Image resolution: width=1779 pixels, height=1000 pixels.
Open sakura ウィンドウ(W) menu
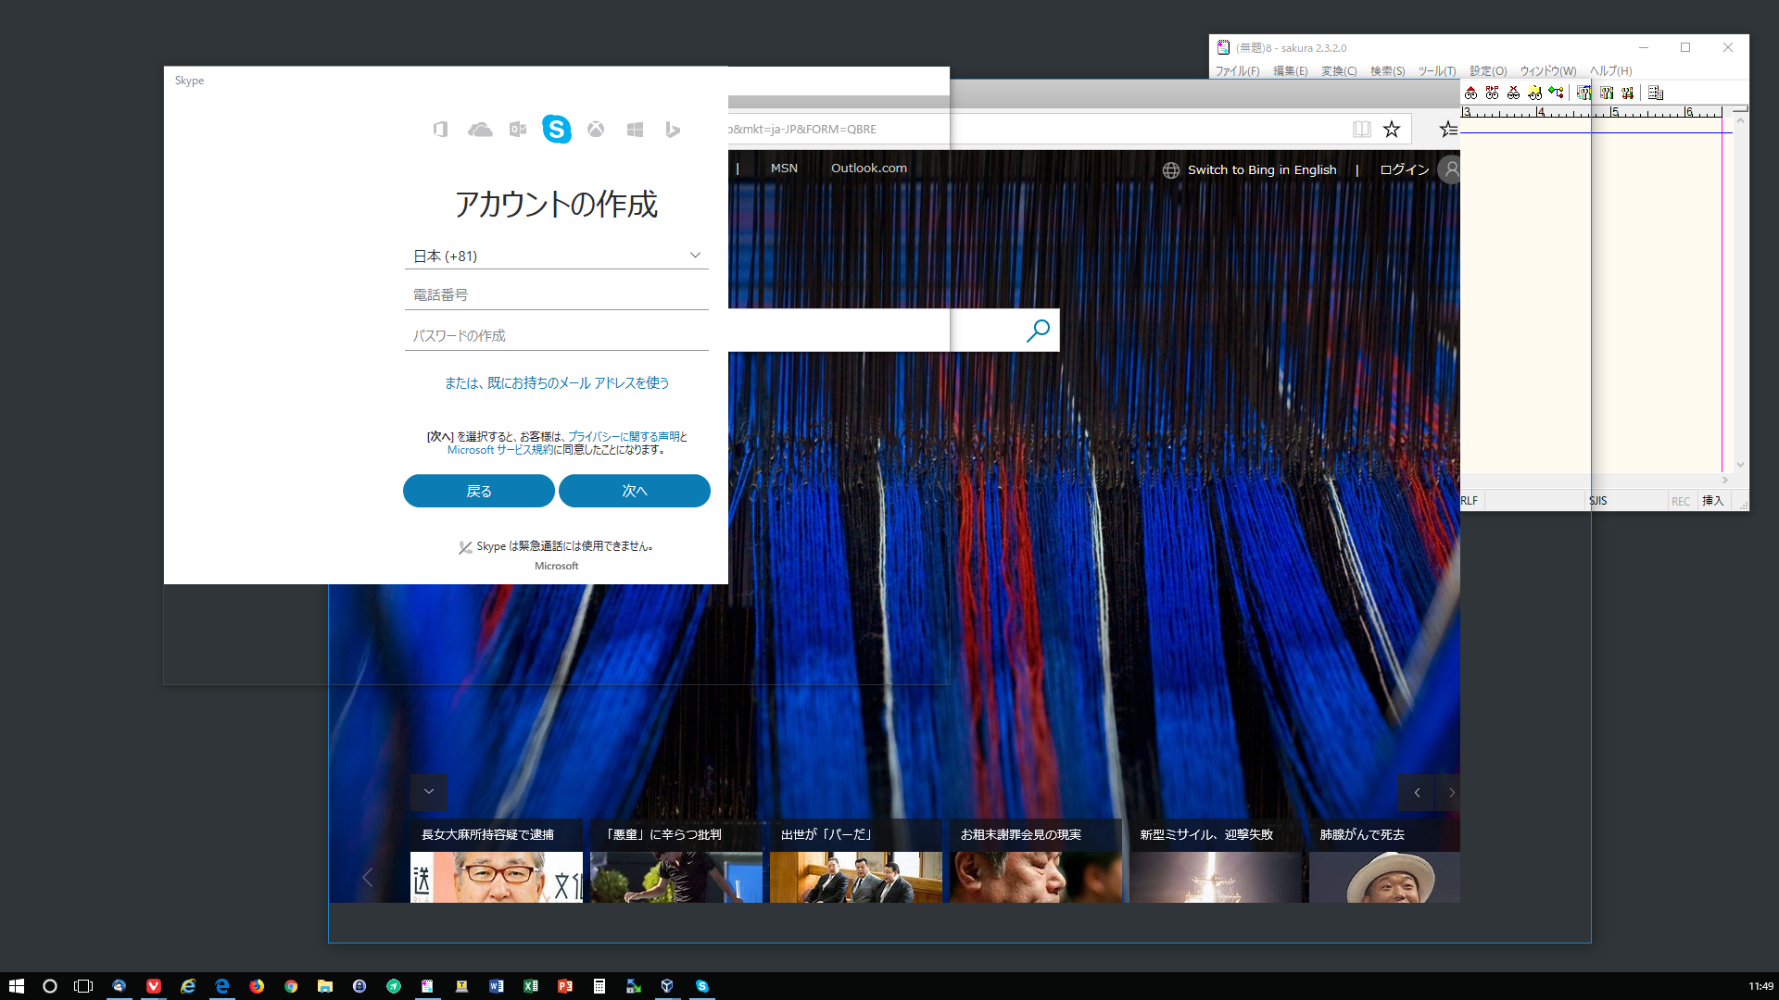point(1547,71)
